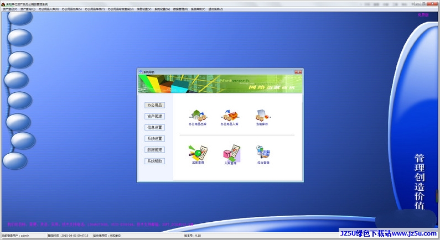Screen dimensions: 440x240
Task: Click the house icon in the 系统导航 title bar
Action: (x=141, y=72)
